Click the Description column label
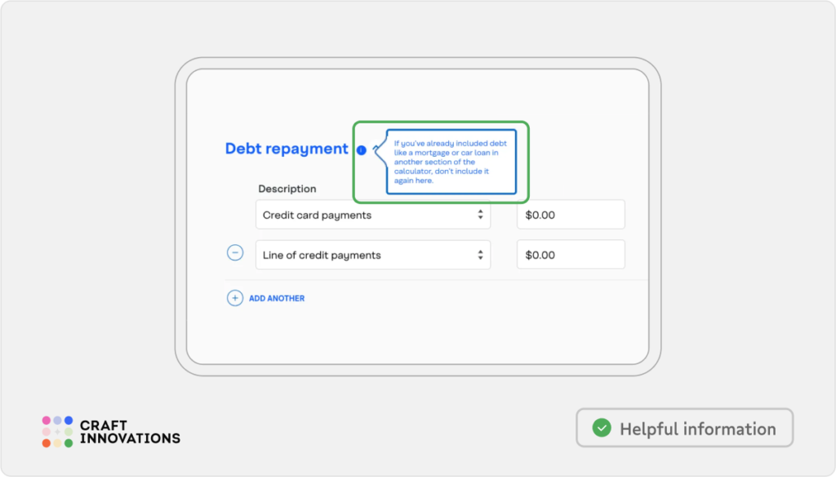Image resolution: width=836 pixels, height=477 pixels. [x=287, y=189]
